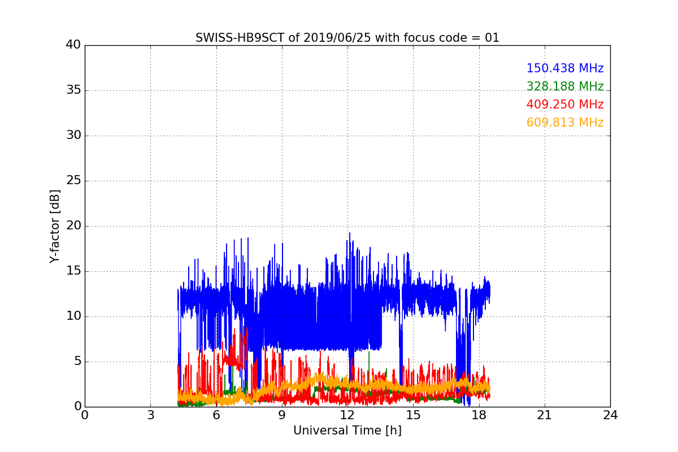Select the 150.438 MHz legend label
The height and width of the screenshot is (452, 678).
(x=565, y=68)
